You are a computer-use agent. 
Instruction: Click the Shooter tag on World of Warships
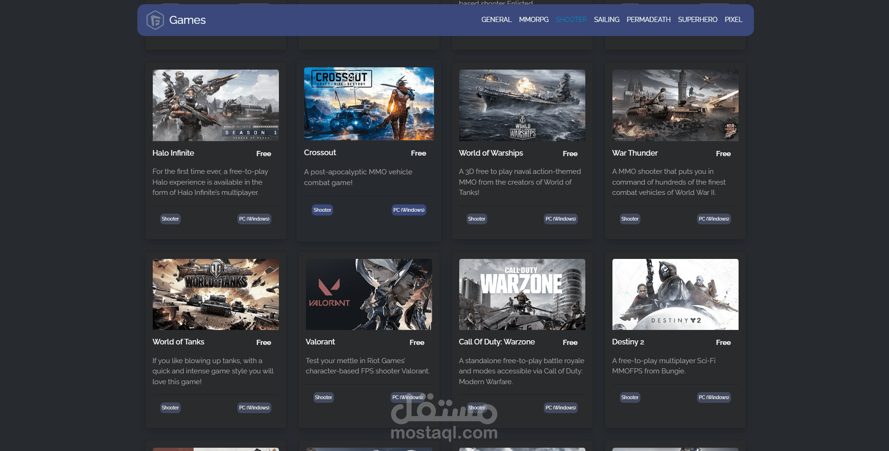(x=477, y=219)
